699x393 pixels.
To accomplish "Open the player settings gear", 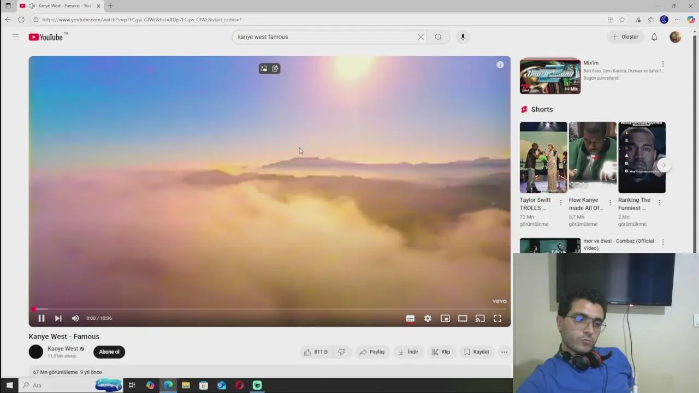I will click(428, 318).
